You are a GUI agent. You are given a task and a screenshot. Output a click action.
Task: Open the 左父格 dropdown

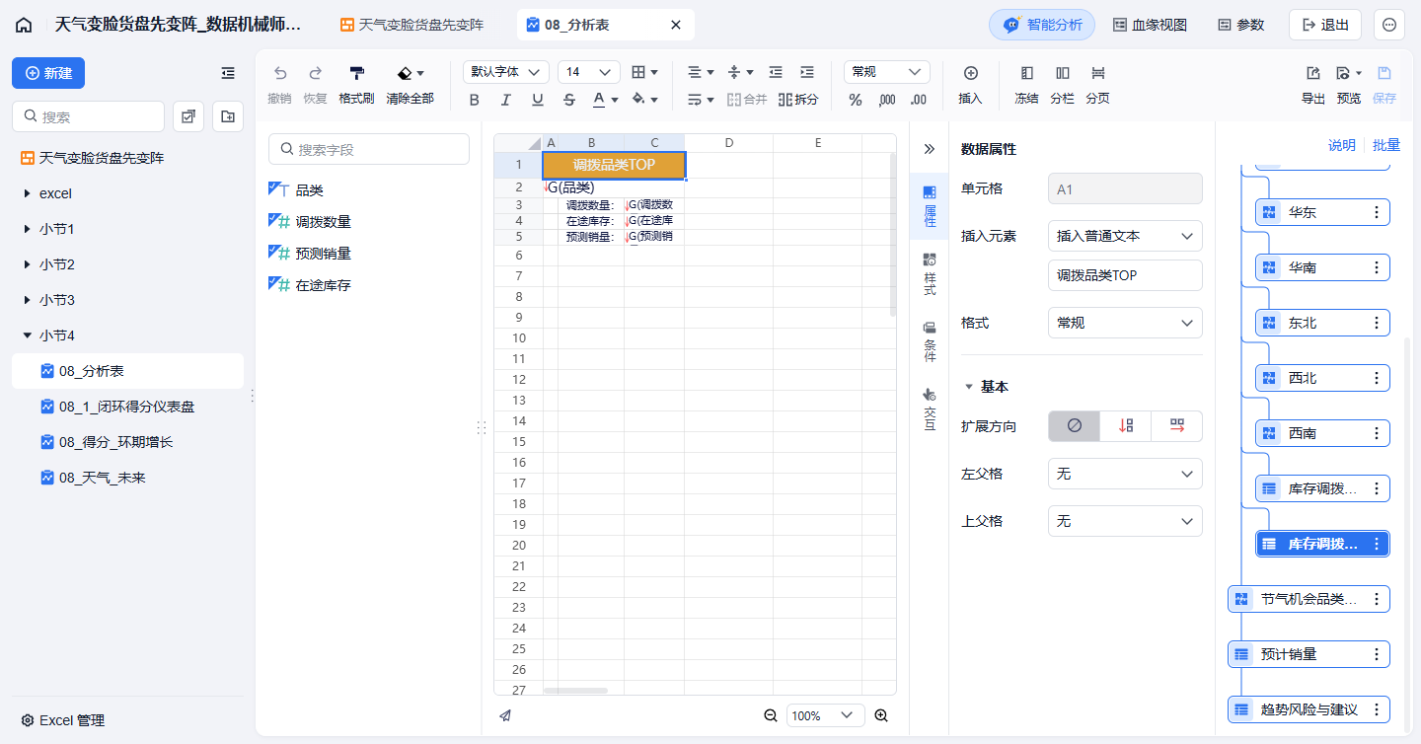pyautogui.click(x=1125, y=474)
